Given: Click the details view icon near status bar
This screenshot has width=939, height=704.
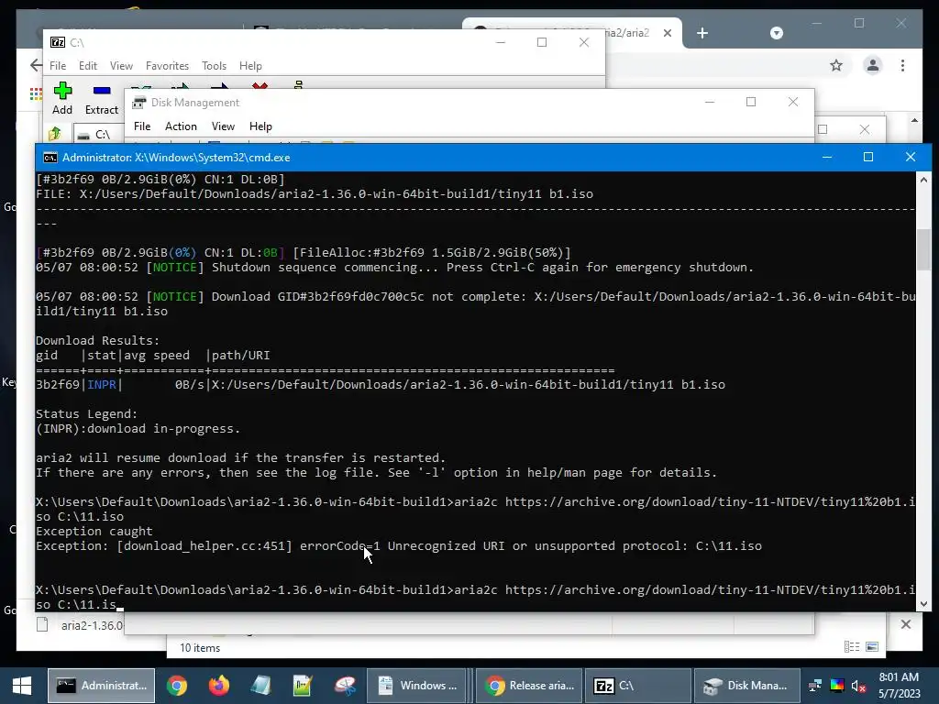Looking at the screenshot, I should point(852,646).
